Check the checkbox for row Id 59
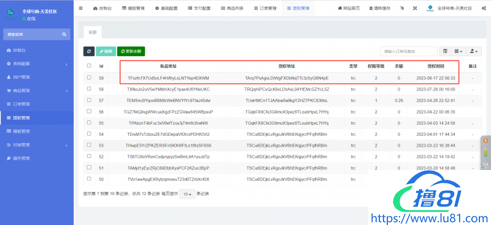This screenshot has height=225, width=491. tap(89, 78)
